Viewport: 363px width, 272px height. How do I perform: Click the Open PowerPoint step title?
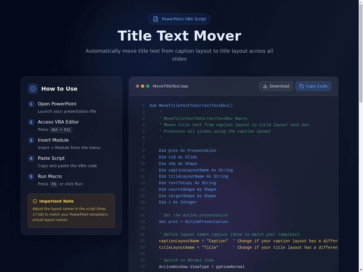57,104
